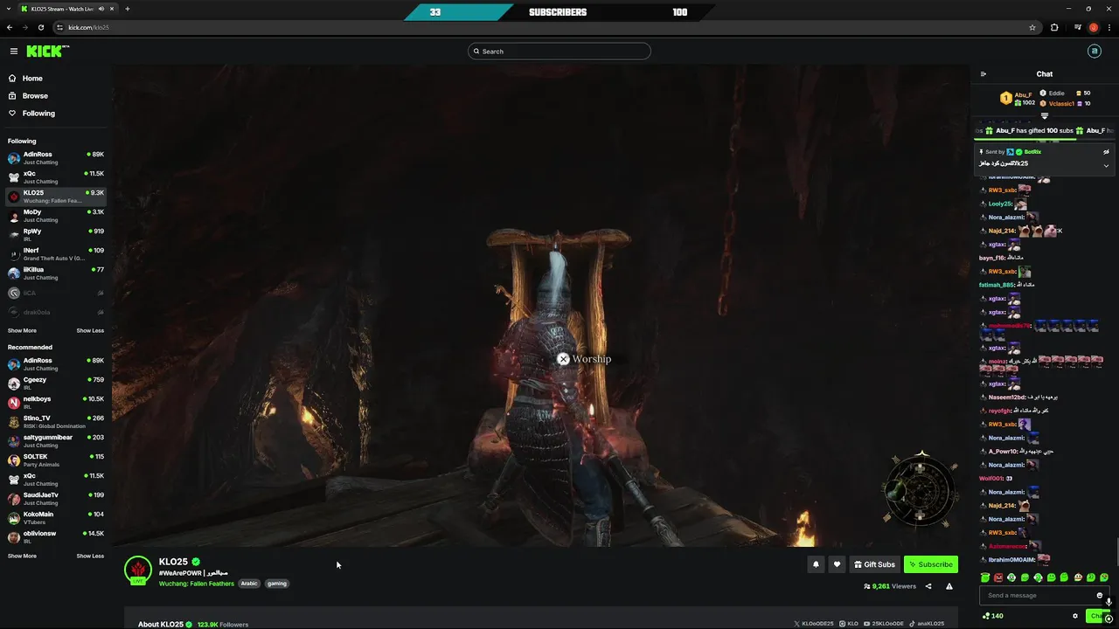The image size is (1119, 629).
Task: Expand the pinned message chevron
Action: click(x=1106, y=166)
